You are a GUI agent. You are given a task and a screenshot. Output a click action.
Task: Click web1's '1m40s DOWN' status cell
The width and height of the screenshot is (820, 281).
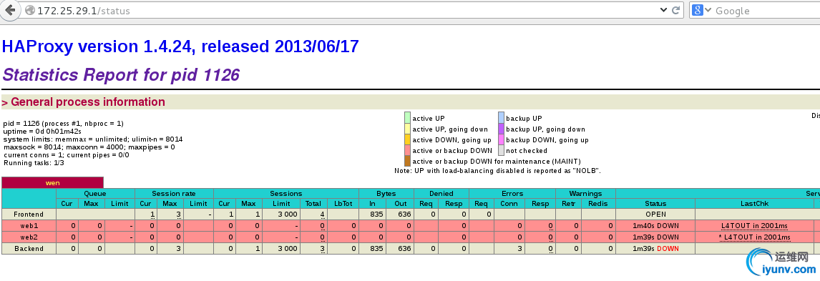click(655, 226)
